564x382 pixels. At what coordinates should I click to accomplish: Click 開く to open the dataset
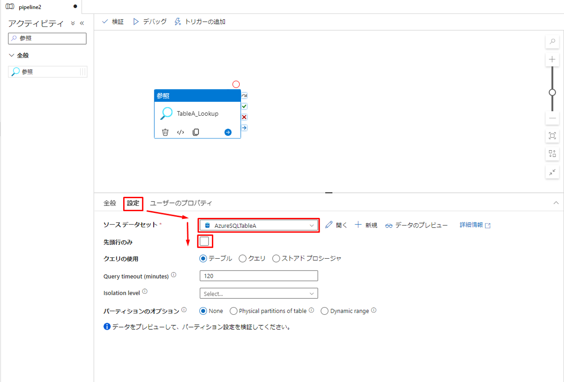[x=336, y=225]
